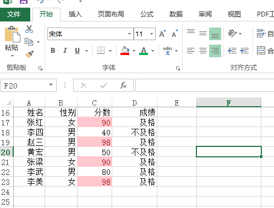Decrease font size icon

[x=174, y=34]
